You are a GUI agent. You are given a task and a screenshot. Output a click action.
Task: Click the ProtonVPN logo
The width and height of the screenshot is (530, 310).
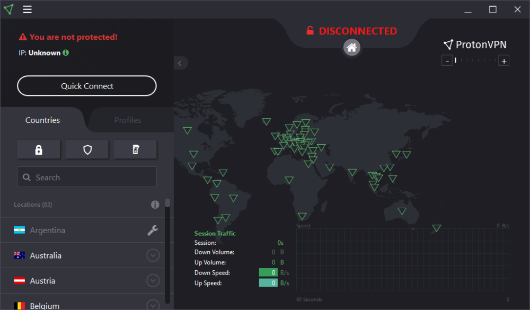coord(474,45)
